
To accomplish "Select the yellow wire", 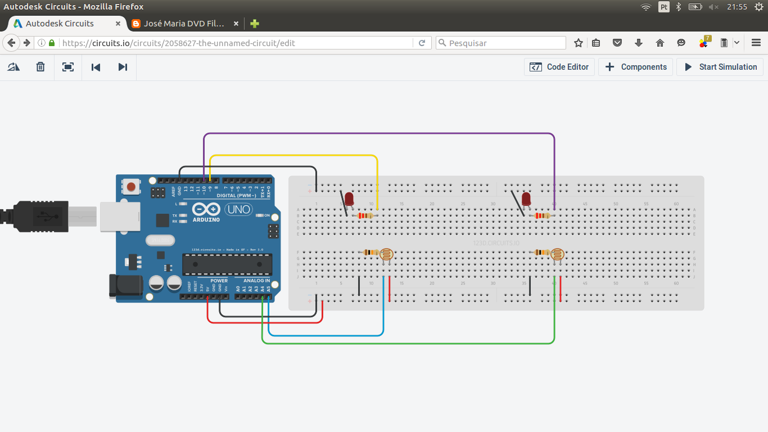I will pyautogui.click(x=293, y=155).
